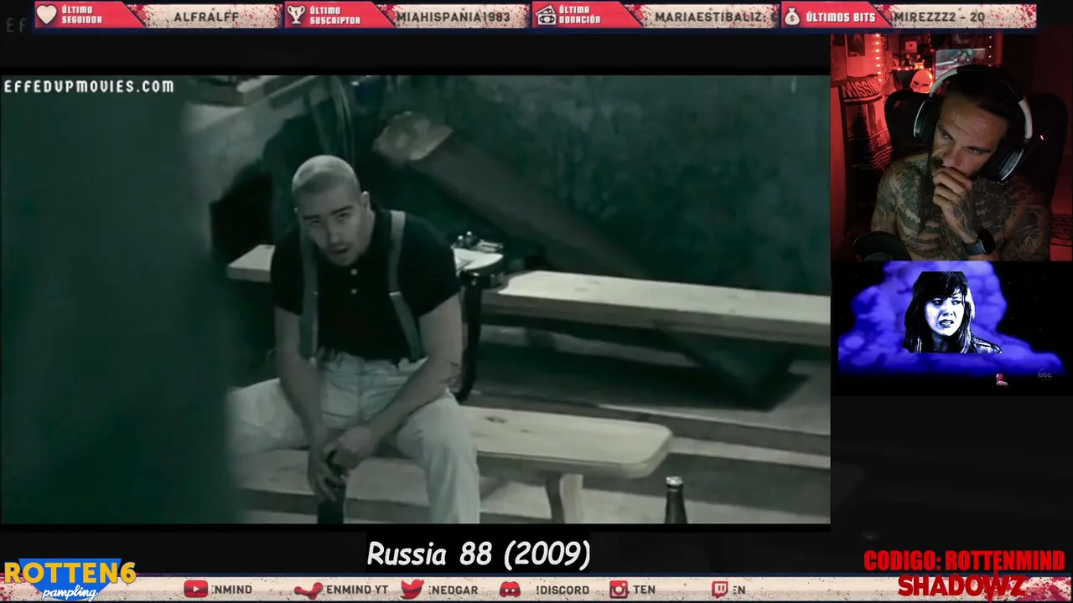Click the "ÚLTIMO SEGUIDOR" label
Image resolution: width=1073 pixels, height=603 pixels.
coord(82,15)
